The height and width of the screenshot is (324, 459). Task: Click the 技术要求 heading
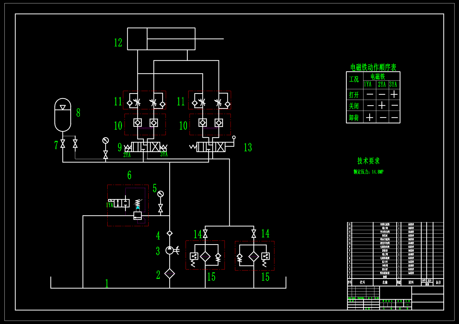(368, 161)
